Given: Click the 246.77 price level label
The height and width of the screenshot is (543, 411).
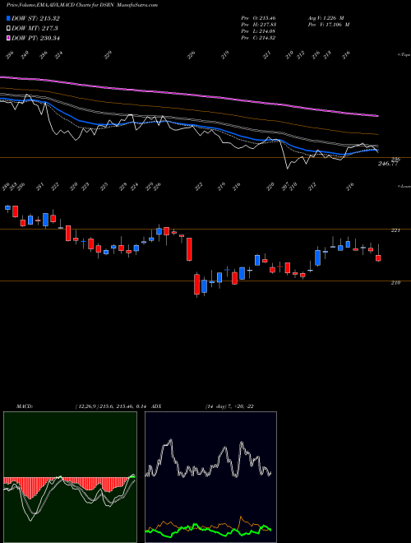Looking at the screenshot, I should [x=388, y=164].
